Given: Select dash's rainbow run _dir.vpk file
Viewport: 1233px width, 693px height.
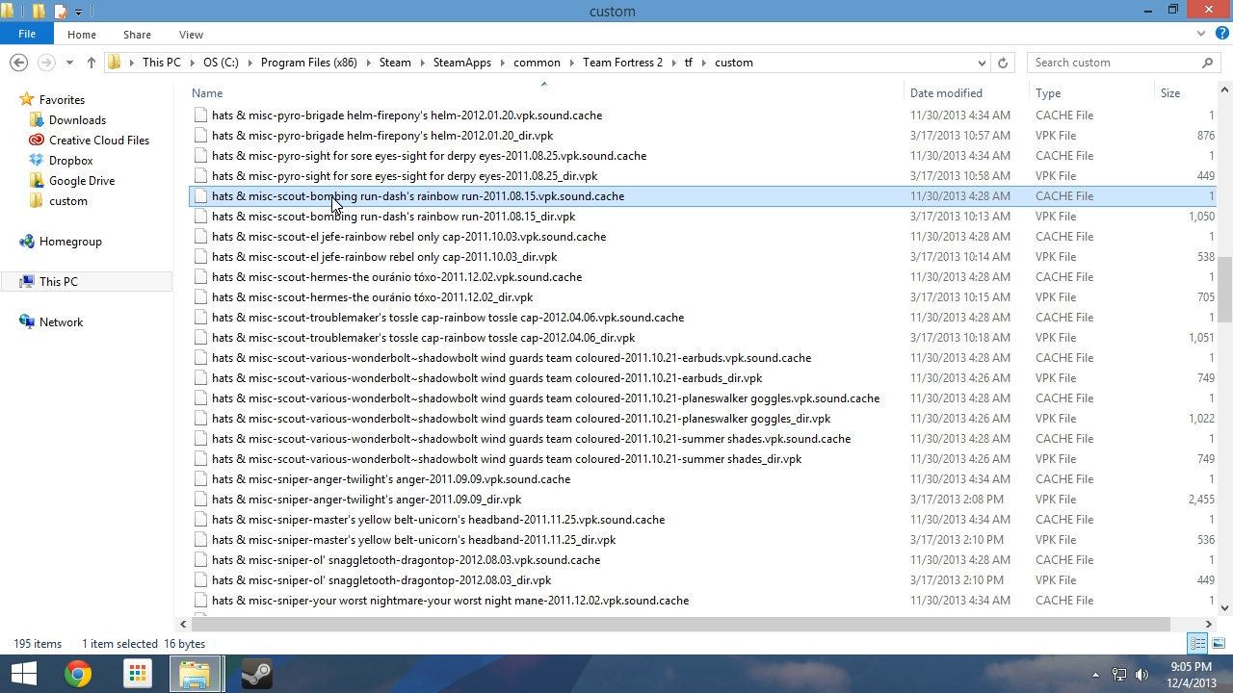Looking at the screenshot, I should 393,217.
